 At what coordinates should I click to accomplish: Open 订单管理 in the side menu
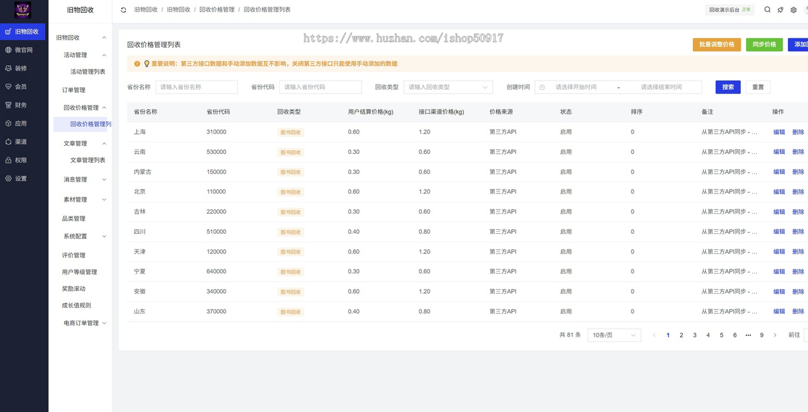pos(74,90)
